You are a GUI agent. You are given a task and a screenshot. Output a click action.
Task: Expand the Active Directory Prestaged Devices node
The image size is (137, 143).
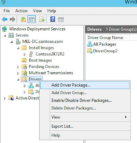point(5,98)
